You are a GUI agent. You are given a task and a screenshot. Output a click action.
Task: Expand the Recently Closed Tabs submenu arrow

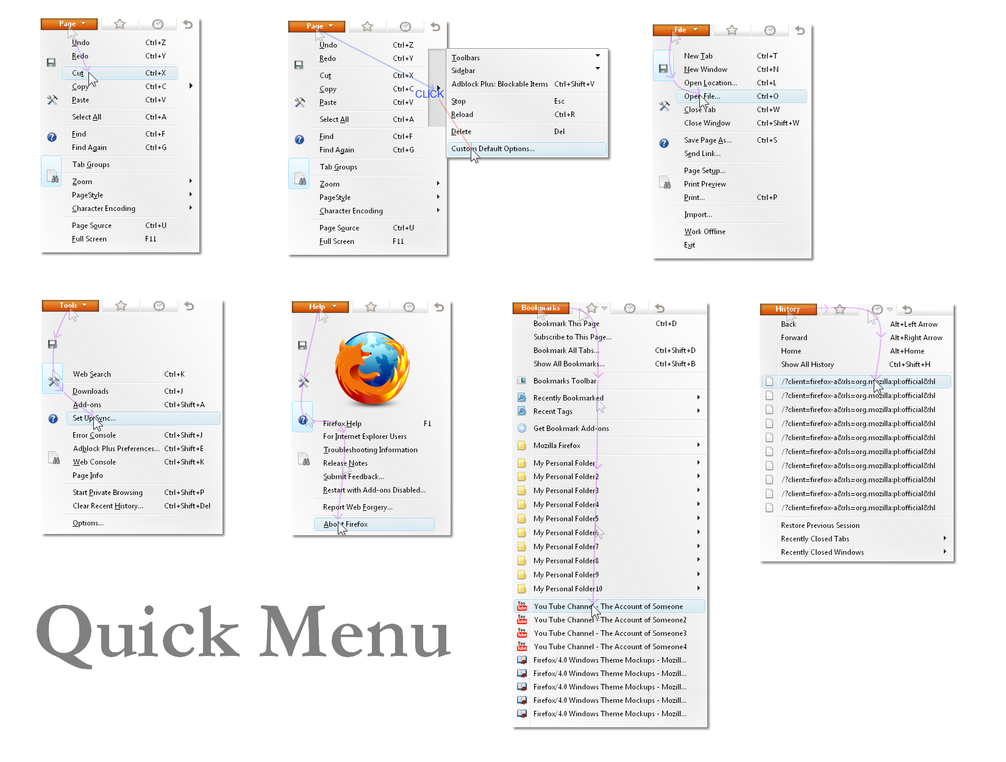point(944,538)
